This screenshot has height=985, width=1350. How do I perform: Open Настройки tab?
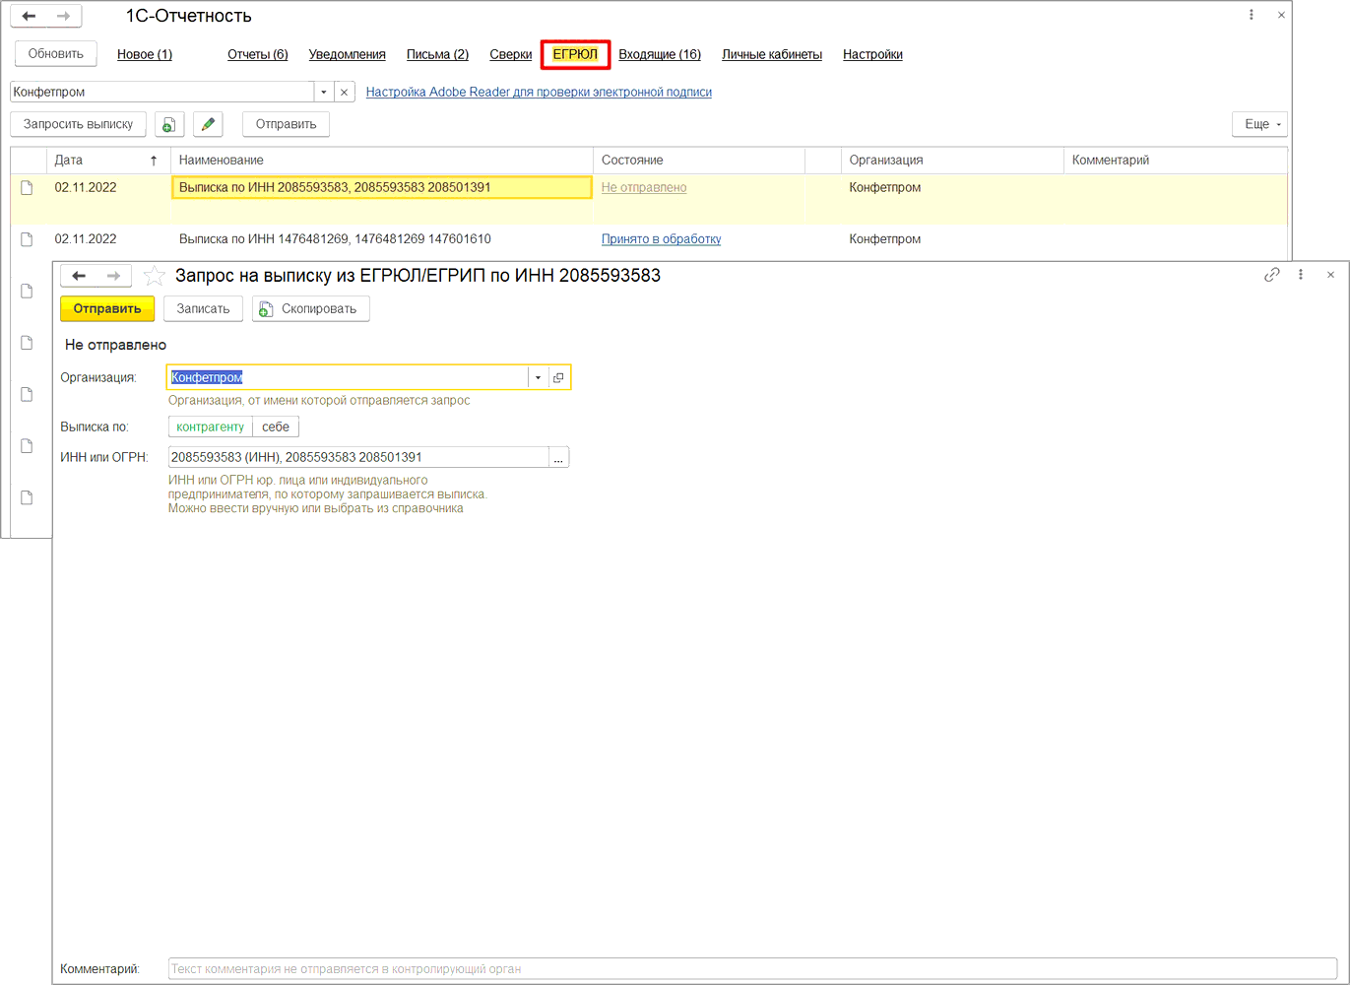[872, 55]
